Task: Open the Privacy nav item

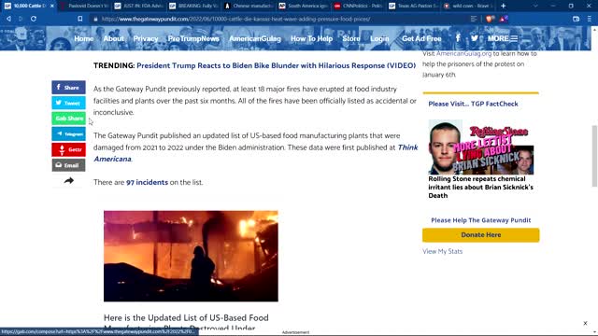Action: [x=146, y=38]
